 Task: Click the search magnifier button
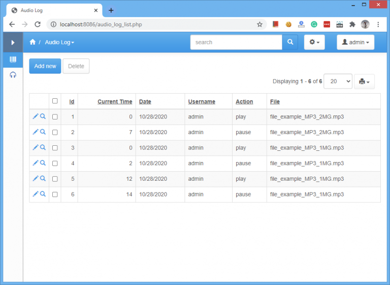[290, 42]
